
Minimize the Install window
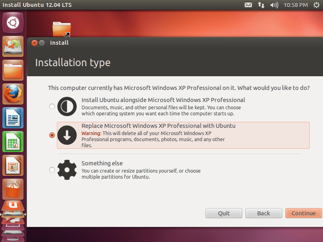tap(42, 43)
